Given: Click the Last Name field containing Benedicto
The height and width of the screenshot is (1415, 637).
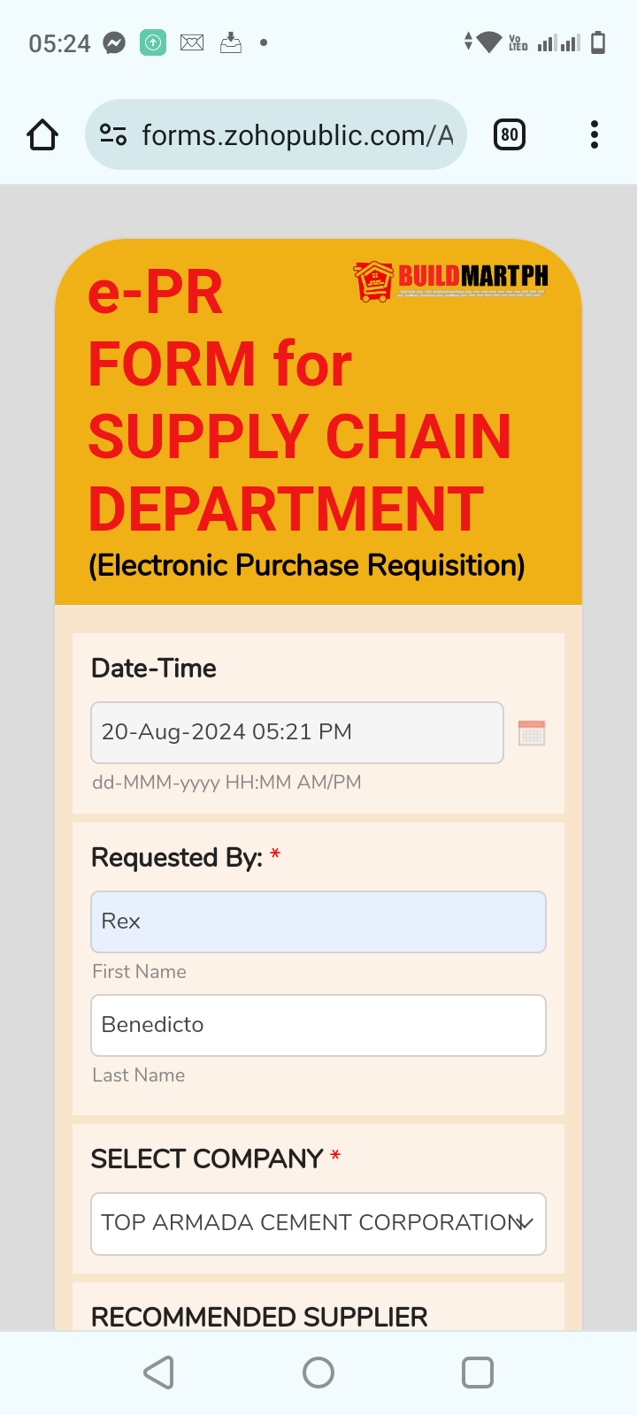Looking at the screenshot, I should [318, 1025].
